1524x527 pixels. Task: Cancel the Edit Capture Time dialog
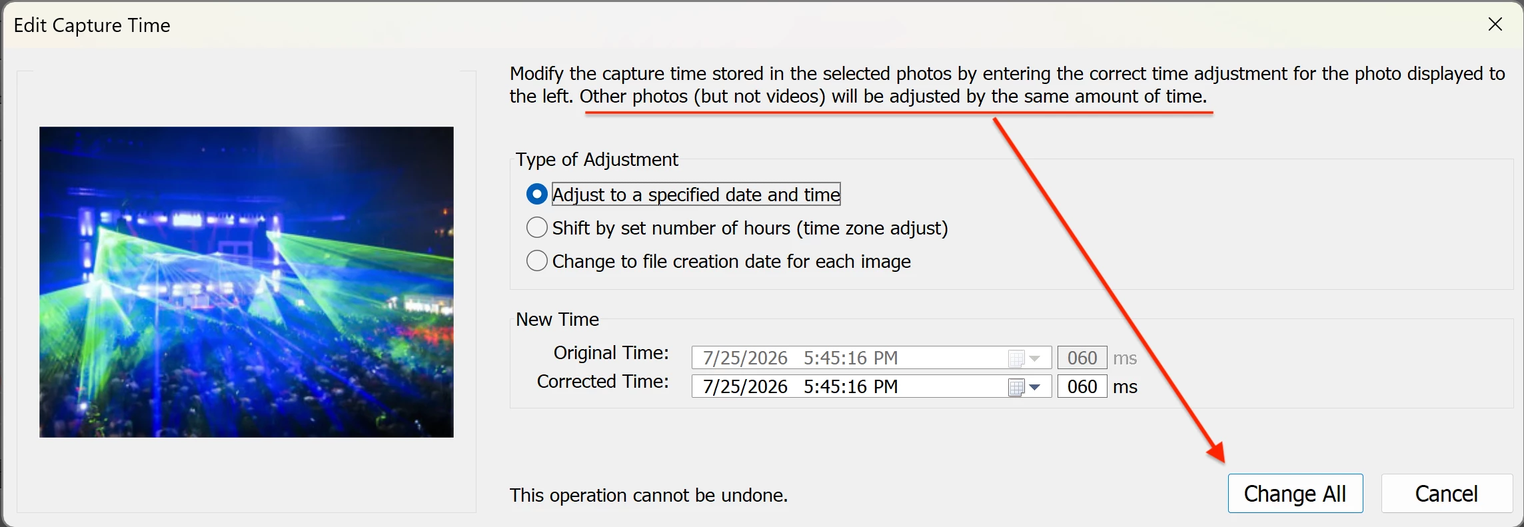click(x=1447, y=494)
